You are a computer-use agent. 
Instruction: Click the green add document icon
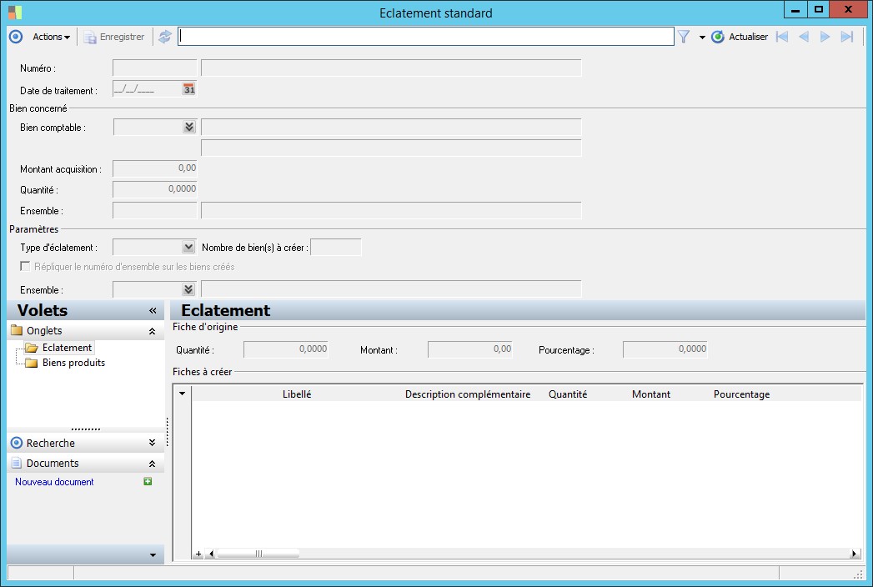coord(148,481)
